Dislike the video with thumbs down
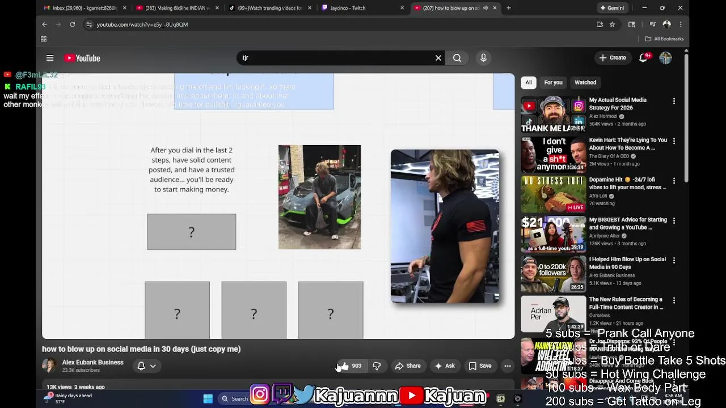This screenshot has height=408, width=726. point(377,366)
